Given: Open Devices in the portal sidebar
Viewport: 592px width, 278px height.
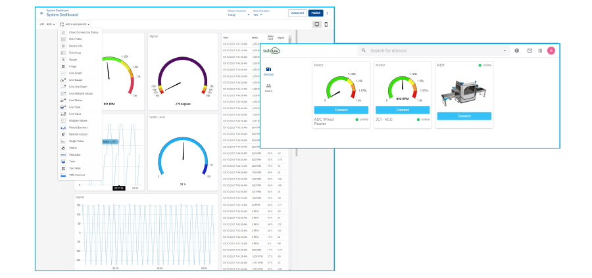Looking at the screenshot, I should point(269,71).
